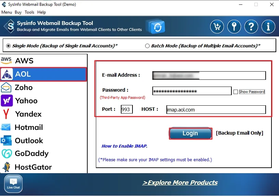The height and width of the screenshot is (196, 279).
Task: Click the AOL logo icon
Action: [7, 74]
